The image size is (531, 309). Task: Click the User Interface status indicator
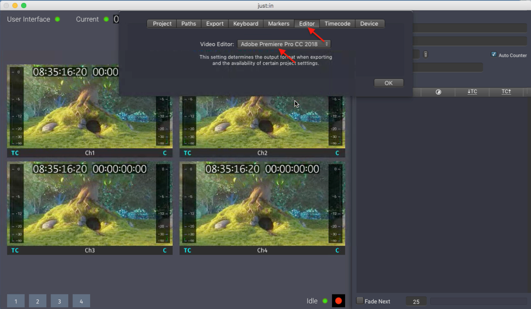pos(58,19)
